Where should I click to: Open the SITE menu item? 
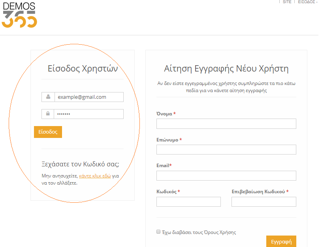pyautogui.click(x=287, y=2)
